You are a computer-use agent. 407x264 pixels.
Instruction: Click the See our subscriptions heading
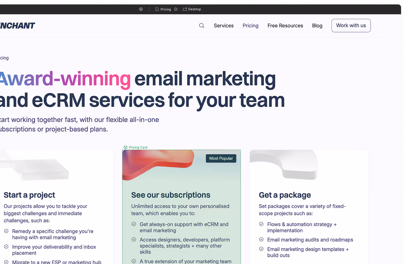tap(171, 195)
